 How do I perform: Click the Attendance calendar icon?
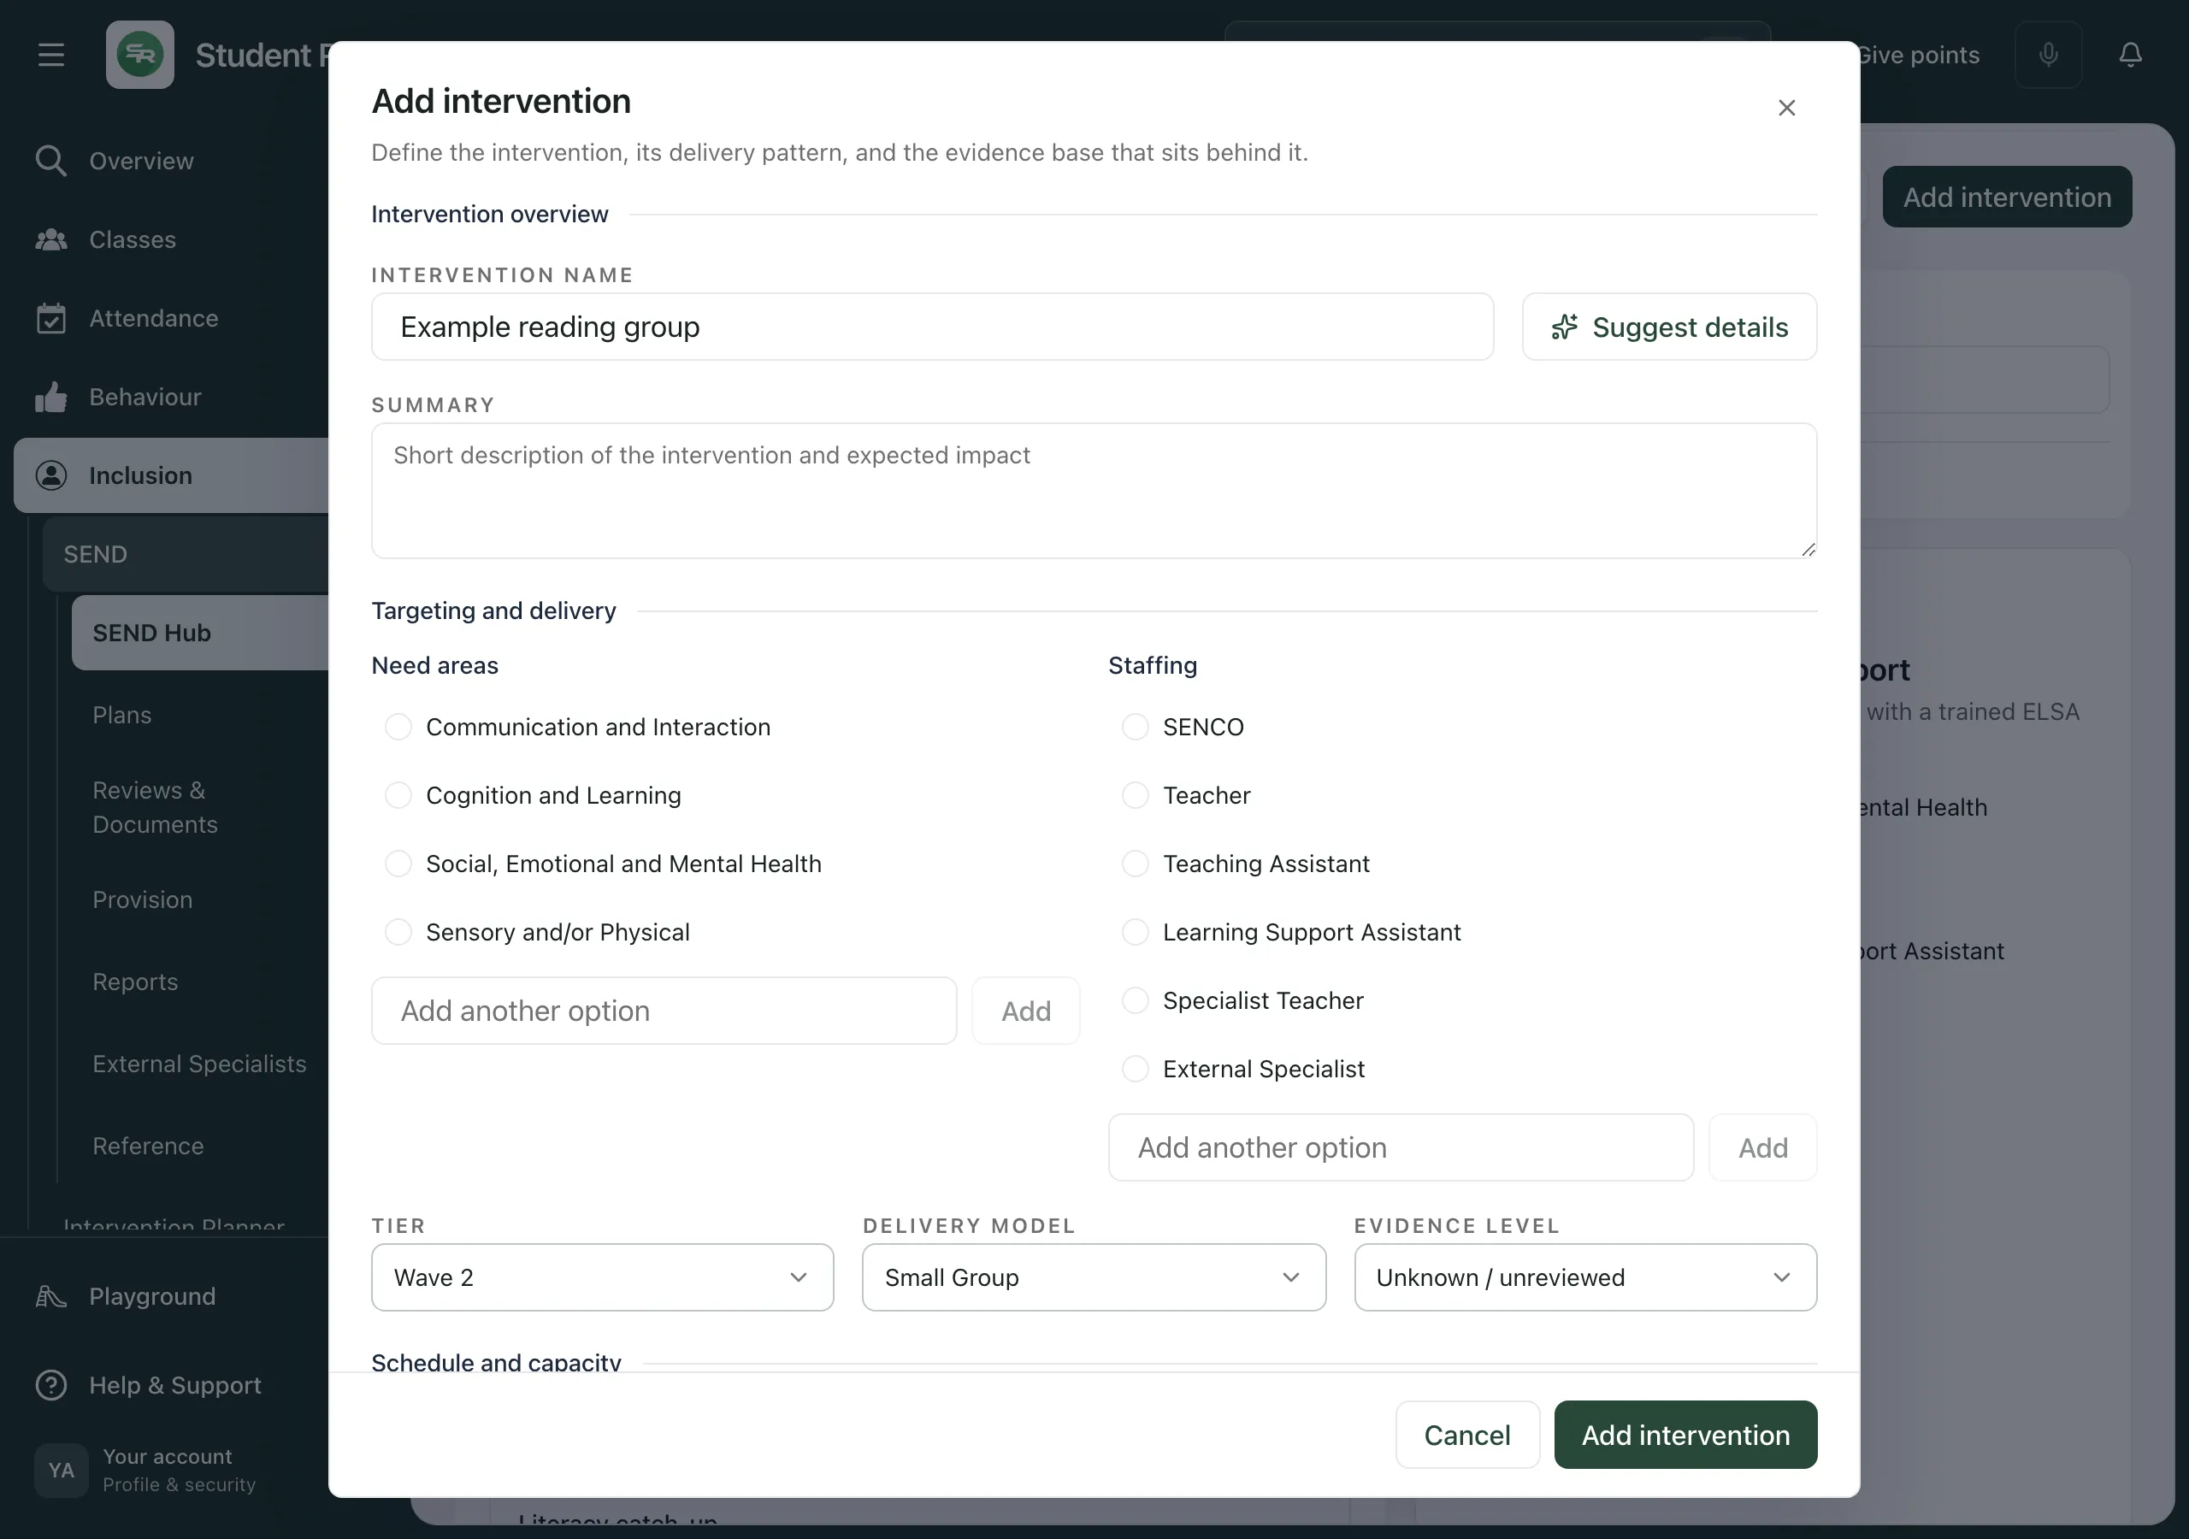pos(51,318)
